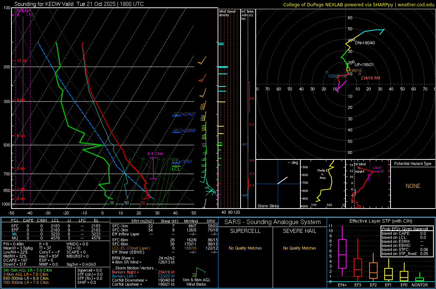Viewport: 436px width, 289px height.
Task: Click the 'Sfc-3km AGL LR = 5.0 C/km' line
Action: click(x=28, y=270)
